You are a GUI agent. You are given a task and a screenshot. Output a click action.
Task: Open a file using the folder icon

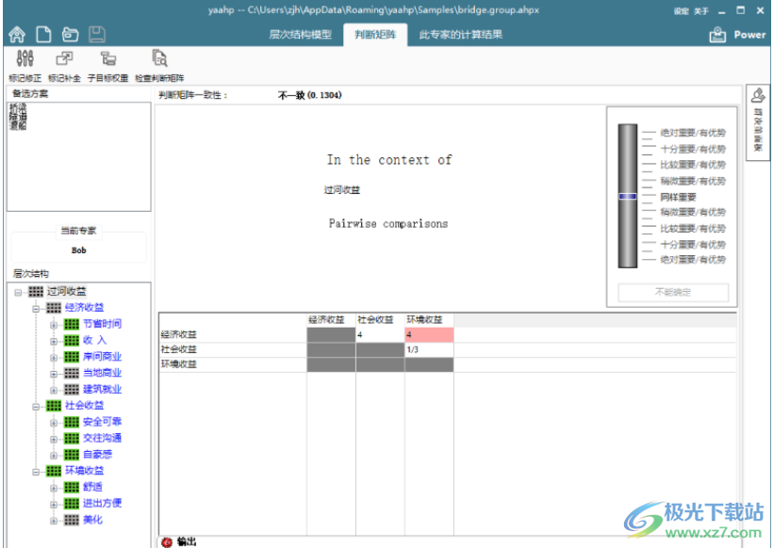pyautogui.click(x=70, y=35)
